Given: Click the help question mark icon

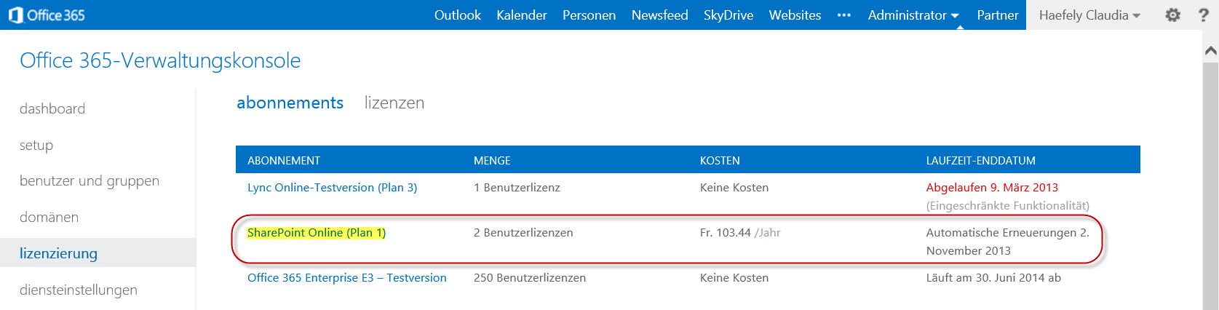Looking at the screenshot, I should (1204, 15).
